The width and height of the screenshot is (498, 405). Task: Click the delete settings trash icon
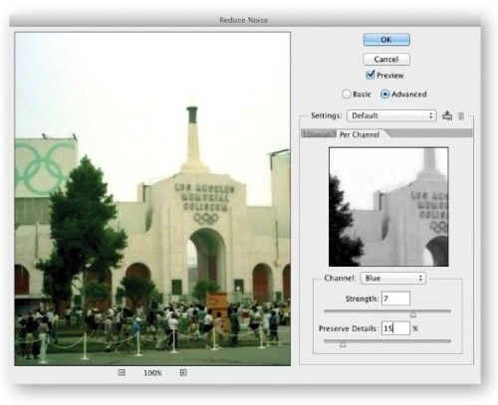(x=461, y=115)
